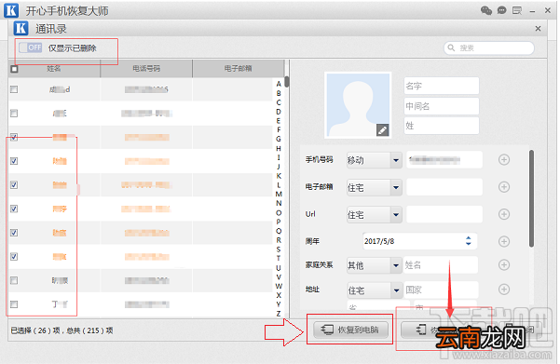Click the search magnifier icon
This screenshot has width=560, height=364.
tap(451, 47)
